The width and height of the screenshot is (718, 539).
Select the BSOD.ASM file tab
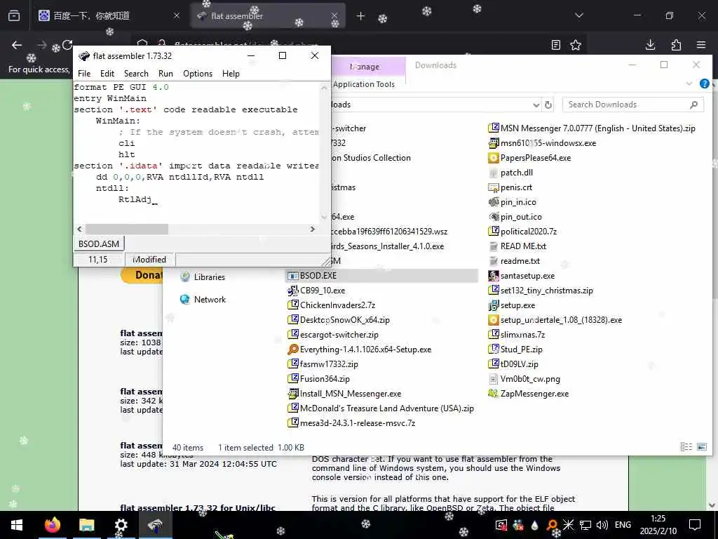pos(98,244)
